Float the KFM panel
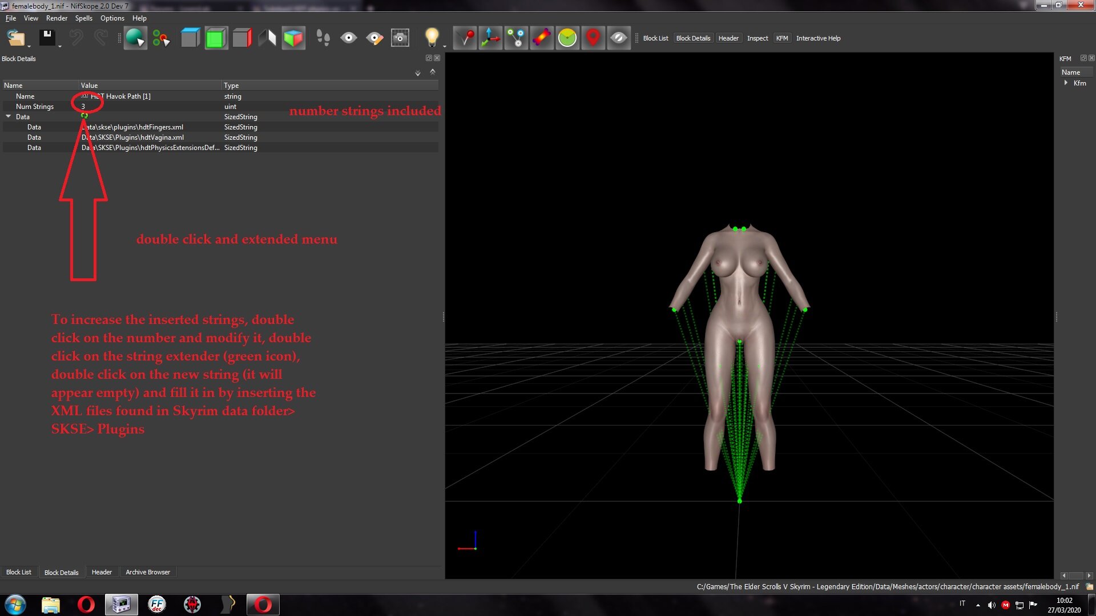 [x=1083, y=58]
